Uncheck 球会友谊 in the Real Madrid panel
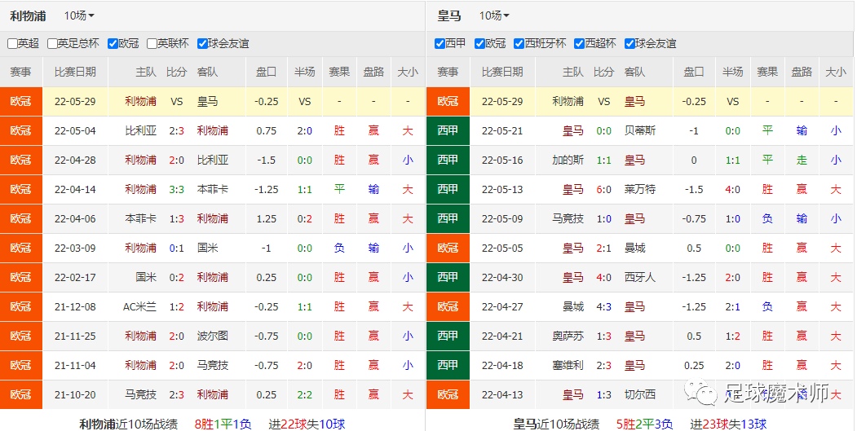857x431 pixels. pyautogui.click(x=629, y=44)
